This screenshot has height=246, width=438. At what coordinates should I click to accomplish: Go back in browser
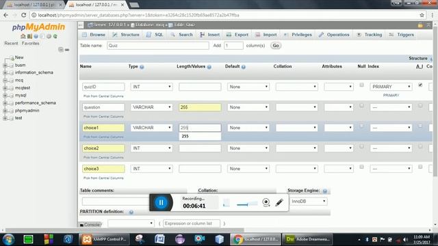(x=6, y=15)
